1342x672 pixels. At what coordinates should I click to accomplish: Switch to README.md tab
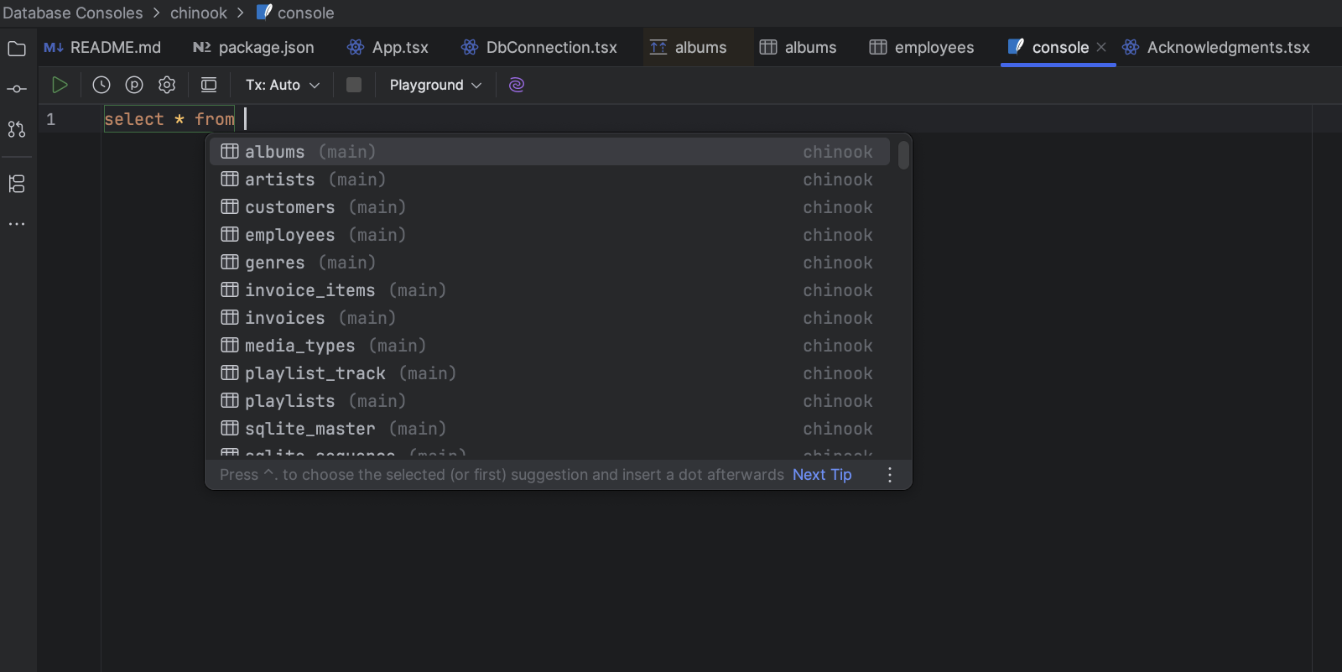(x=102, y=48)
